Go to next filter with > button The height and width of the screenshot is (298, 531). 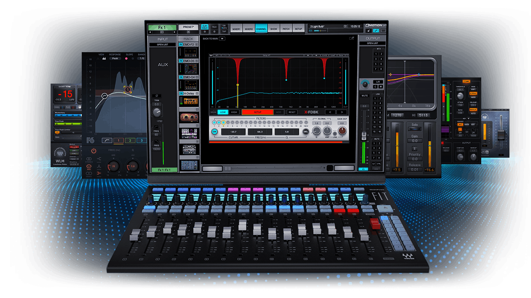[342, 112]
